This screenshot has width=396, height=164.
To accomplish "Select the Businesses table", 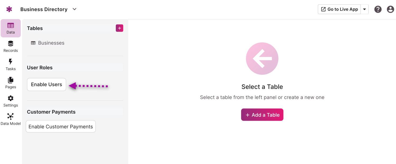I will (x=51, y=43).
